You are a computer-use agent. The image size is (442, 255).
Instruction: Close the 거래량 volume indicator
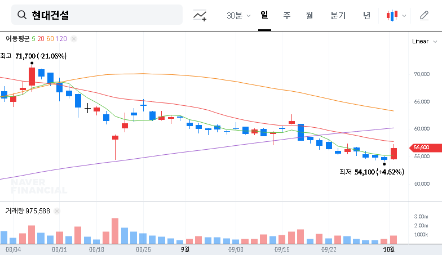[57, 211]
